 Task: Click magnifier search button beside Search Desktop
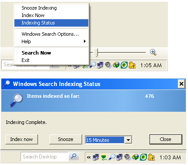[74, 156]
